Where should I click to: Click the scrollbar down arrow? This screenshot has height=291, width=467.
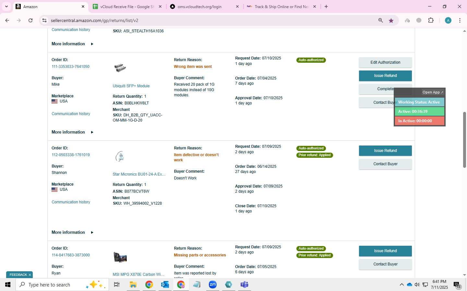tap(464, 275)
